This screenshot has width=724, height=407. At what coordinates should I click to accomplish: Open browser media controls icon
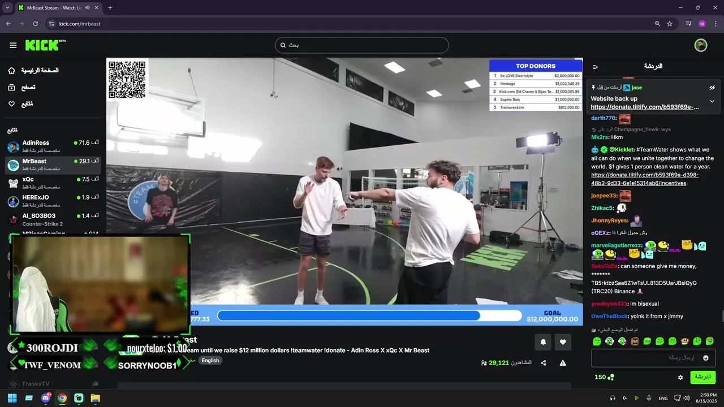point(688,24)
